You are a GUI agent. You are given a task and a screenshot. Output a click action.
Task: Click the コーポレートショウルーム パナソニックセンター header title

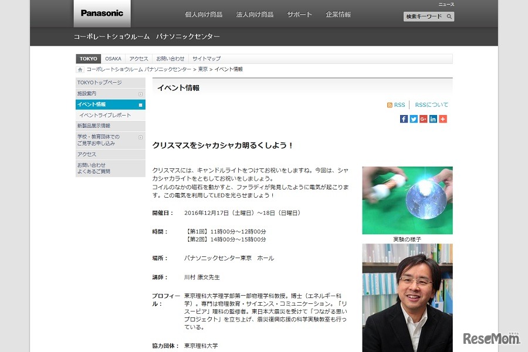click(147, 36)
